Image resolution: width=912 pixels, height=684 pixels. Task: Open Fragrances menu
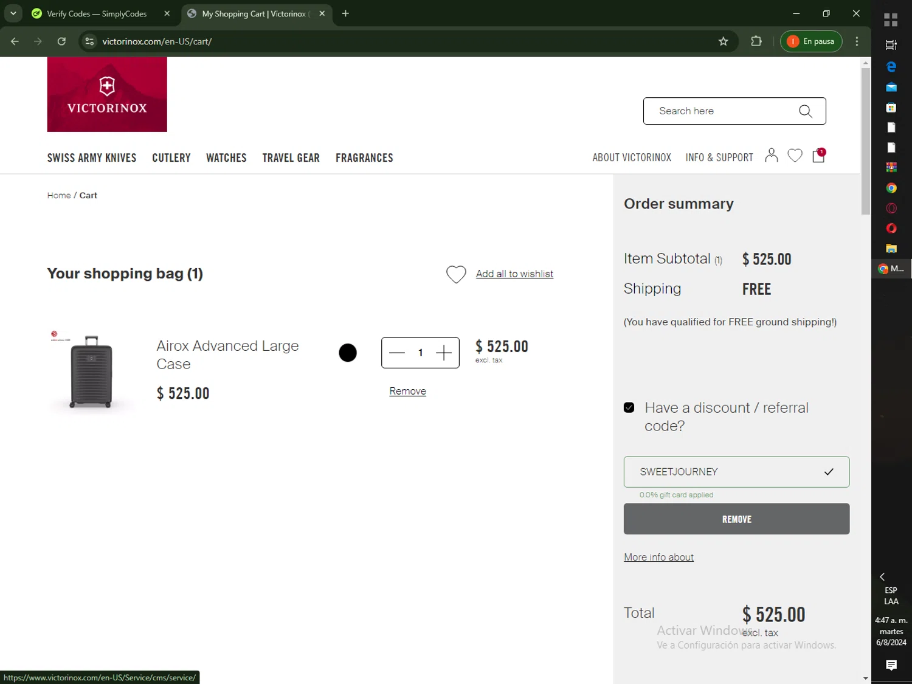point(364,157)
